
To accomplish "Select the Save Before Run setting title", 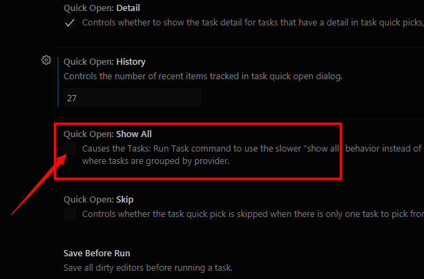I will coord(97,253).
